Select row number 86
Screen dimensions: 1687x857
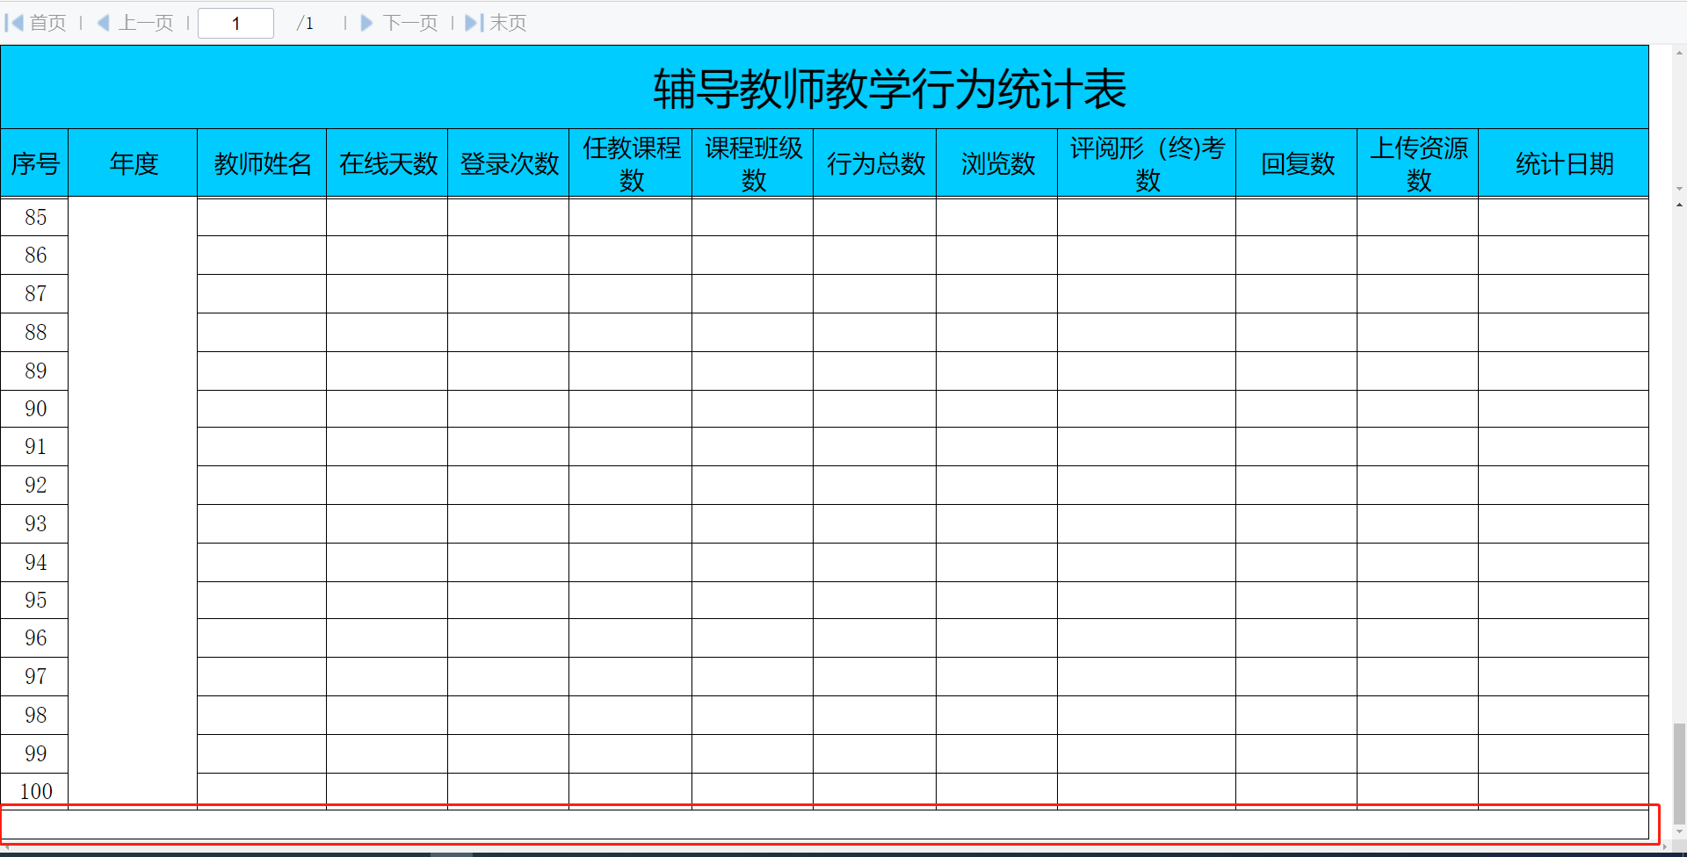(35, 256)
